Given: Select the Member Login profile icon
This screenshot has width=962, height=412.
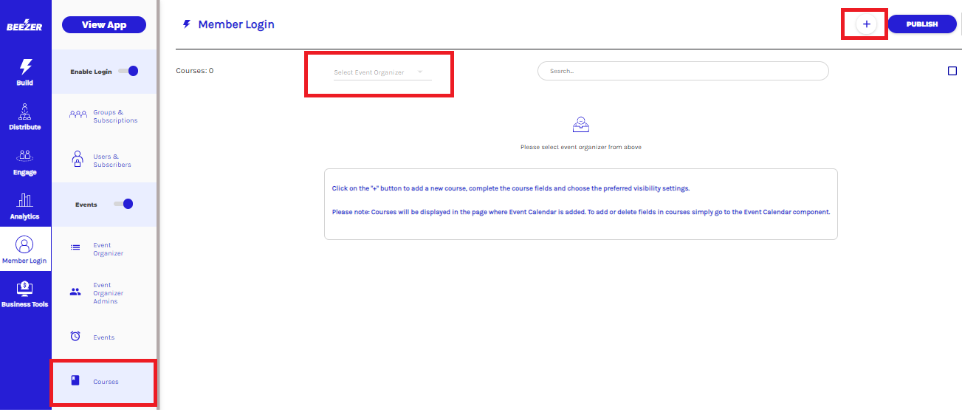Looking at the screenshot, I should click(25, 244).
